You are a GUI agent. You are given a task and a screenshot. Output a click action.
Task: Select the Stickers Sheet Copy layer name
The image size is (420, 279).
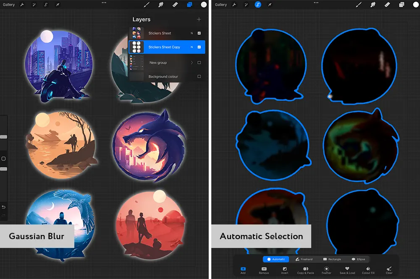point(164,47)
